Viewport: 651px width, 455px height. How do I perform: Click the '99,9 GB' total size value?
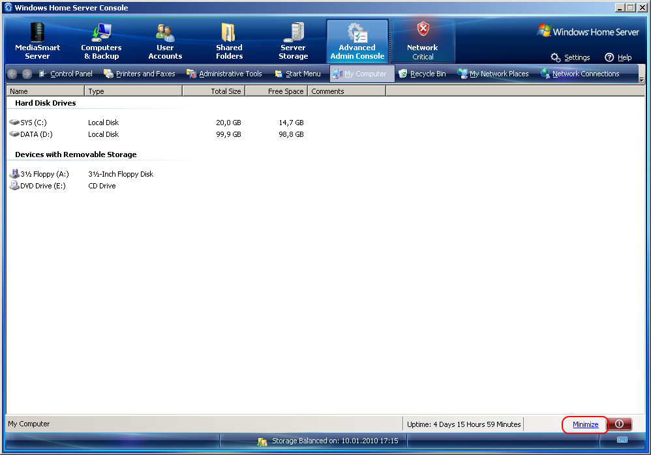click(x=228, y=134)
